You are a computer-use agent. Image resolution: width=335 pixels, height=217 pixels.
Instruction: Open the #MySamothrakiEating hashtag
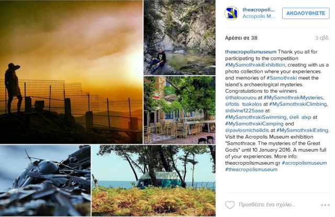[303, 130]
